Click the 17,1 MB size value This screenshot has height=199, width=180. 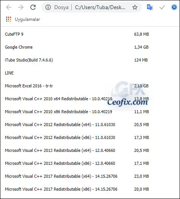(x=141, y=163)
